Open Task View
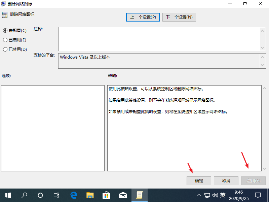This screenshot has width=269, height=202. 56,195
